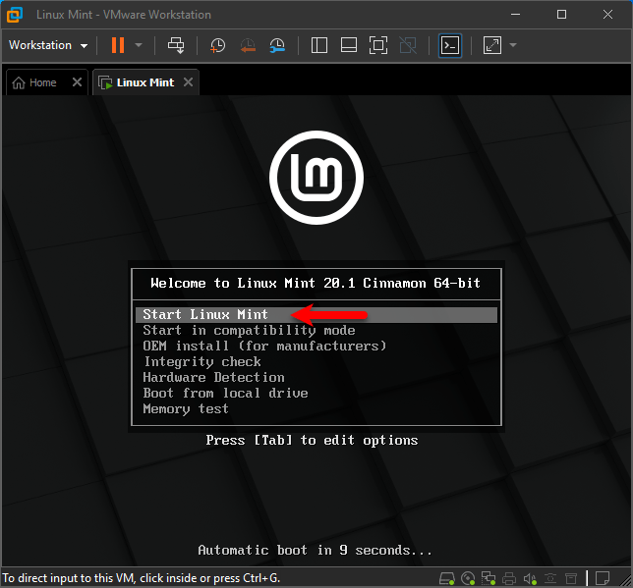The height and width of the screenshot is (588, 633).
Task: Select OEM install (for manufacturers)
Action: [264, 346]
